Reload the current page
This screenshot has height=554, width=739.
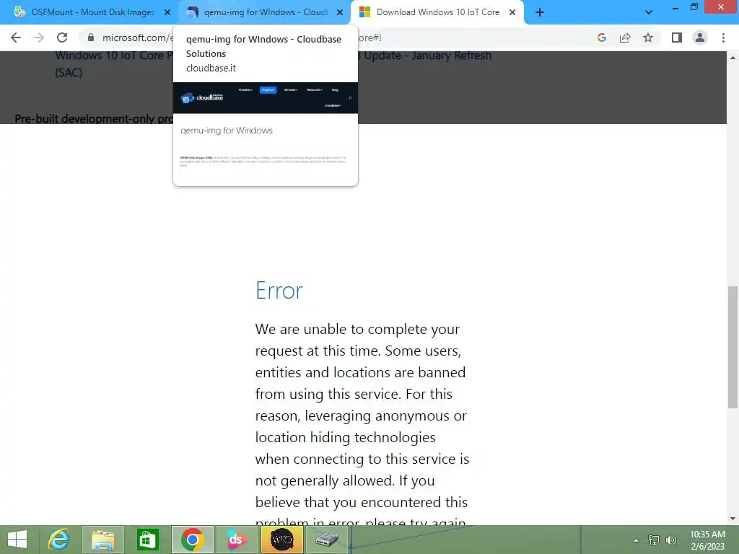pos(62,38)
